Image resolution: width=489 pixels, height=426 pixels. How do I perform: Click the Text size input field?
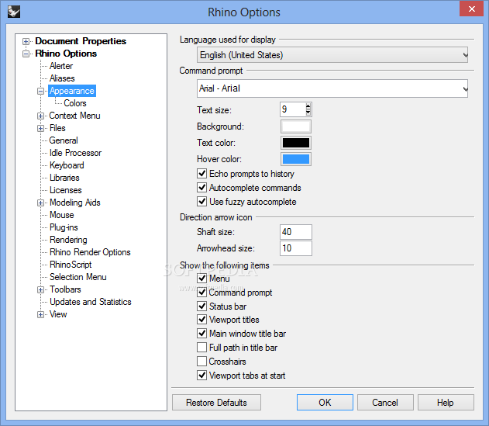click(x=292, y=109)
